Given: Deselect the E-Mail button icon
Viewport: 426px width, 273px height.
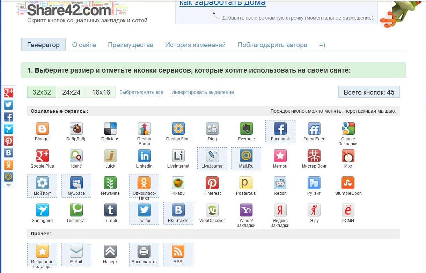Looking at the screenshot, I should 76,251.
